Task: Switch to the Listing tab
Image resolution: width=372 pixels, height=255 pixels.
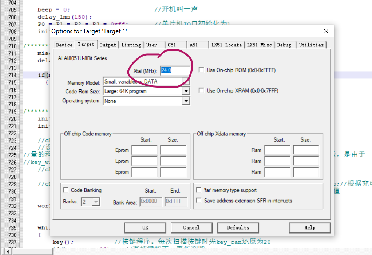Action: pyautogui.click(x=131, y=45)
